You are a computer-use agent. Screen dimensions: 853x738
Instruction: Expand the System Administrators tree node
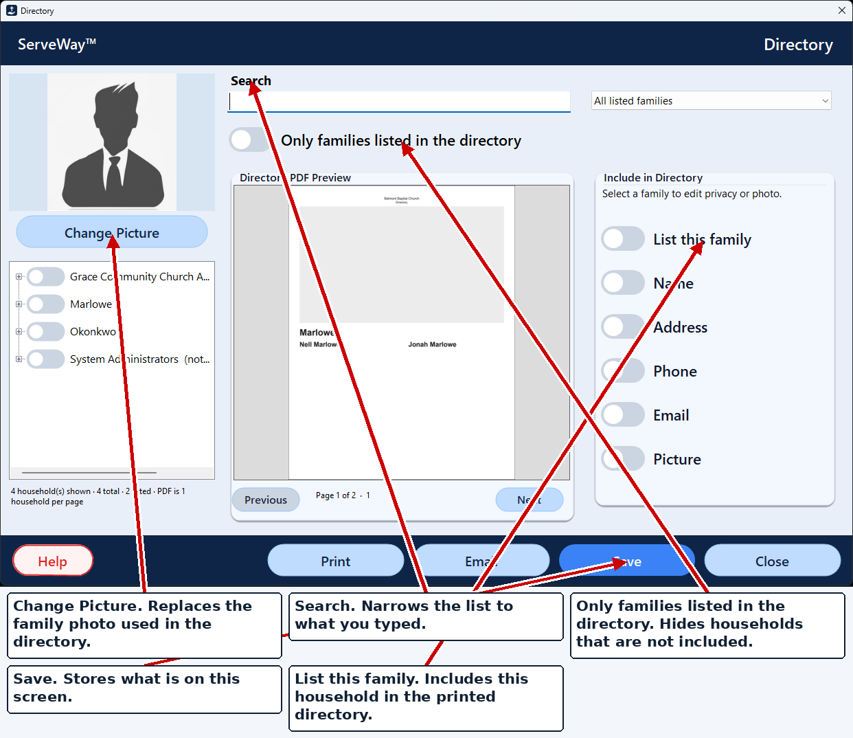tap(19, 359)
